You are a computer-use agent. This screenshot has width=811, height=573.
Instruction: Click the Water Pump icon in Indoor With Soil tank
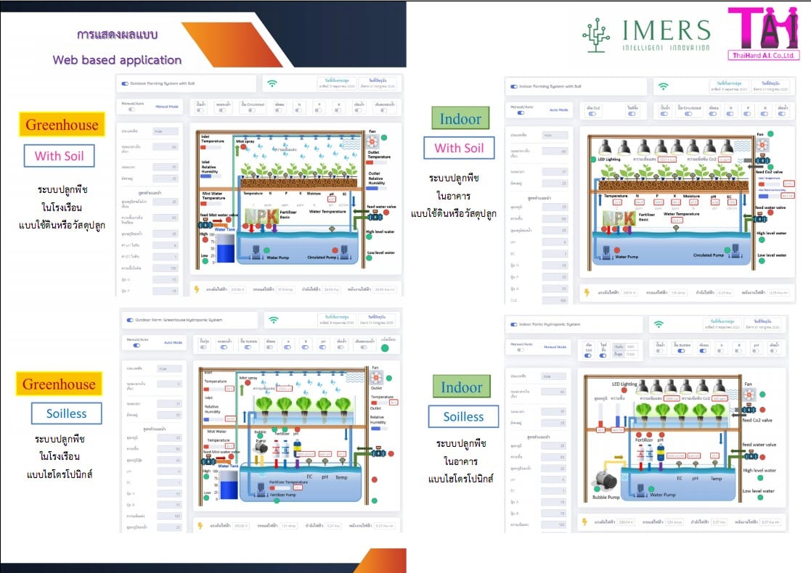[x=606, y=252]
